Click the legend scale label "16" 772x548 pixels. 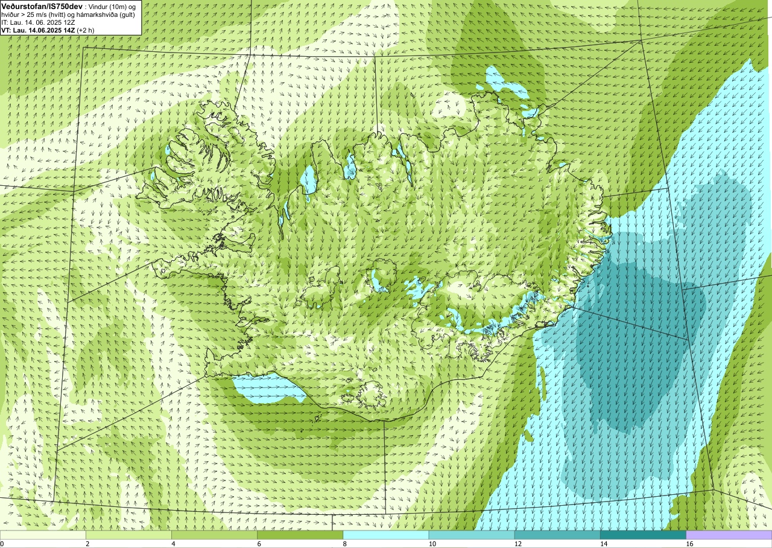(x=689, y=544)
